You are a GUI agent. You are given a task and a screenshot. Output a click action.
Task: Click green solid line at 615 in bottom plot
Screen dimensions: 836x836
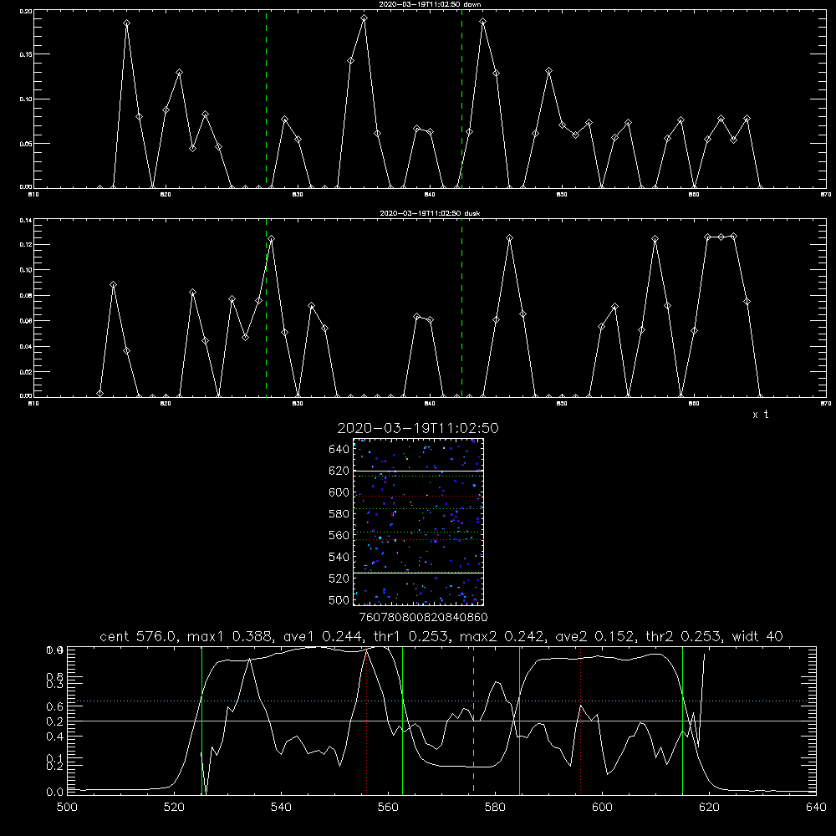(682, 721)
